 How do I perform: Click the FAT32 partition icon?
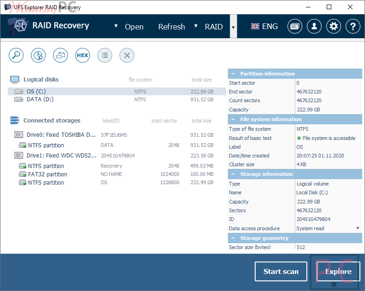tap(23, 174)
